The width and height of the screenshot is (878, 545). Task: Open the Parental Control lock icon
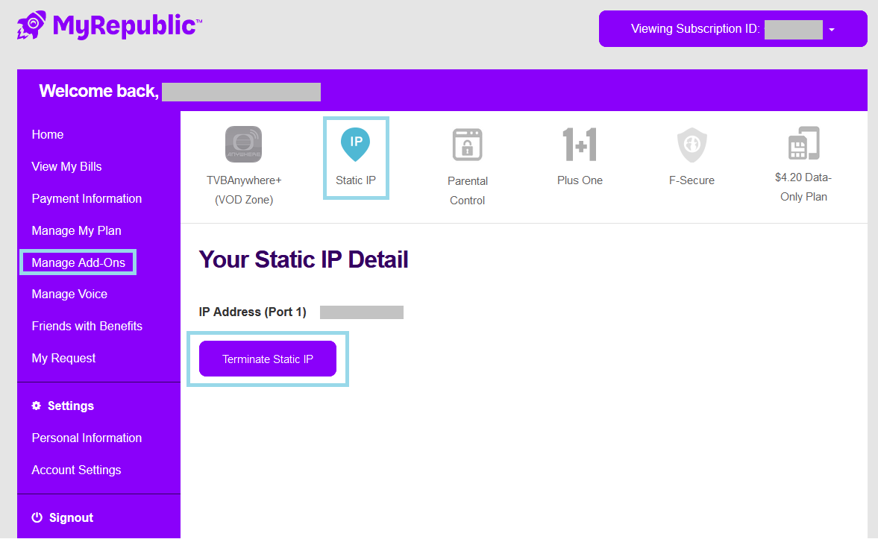[x=467, y=145]
